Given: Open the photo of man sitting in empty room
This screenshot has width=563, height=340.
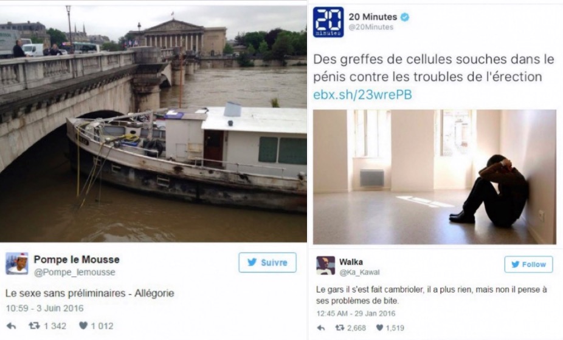Looking at the screenshot, I should [x=435, y=177].
